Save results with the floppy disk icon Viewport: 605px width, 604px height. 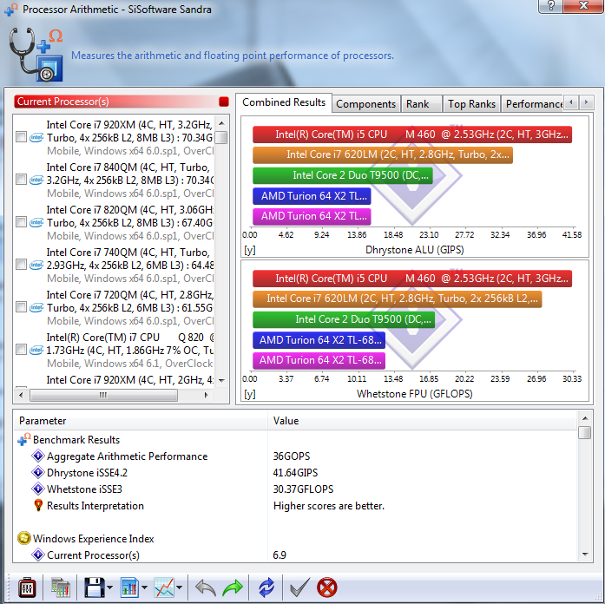[94, 588]
